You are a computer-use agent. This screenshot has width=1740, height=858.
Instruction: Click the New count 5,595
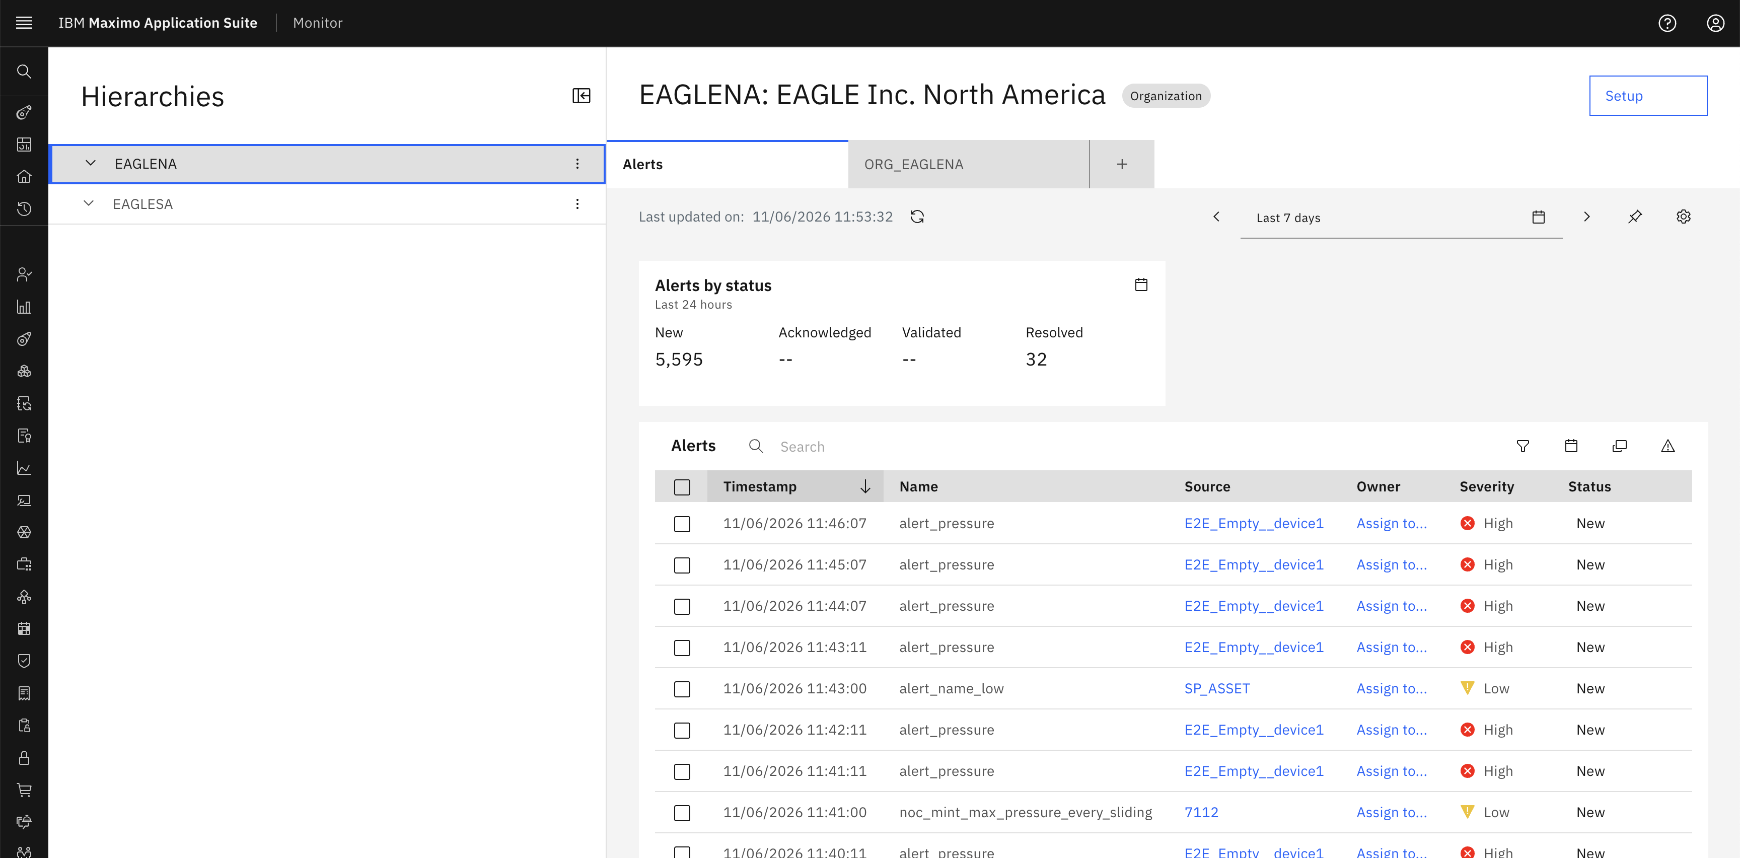tap(679, 360)
